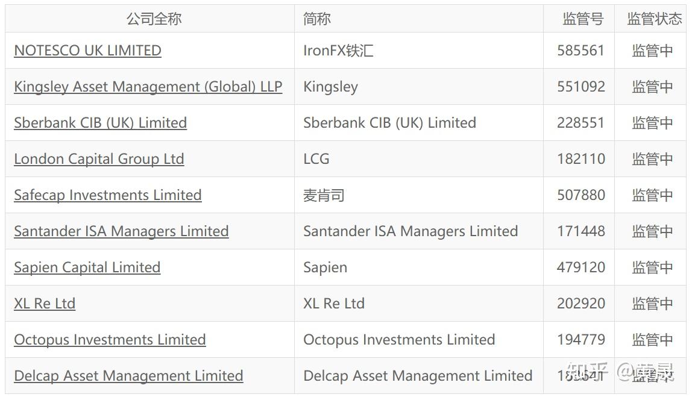Select the 麦肯司 short name cell
Viewport: 692px width, 400px height.
[324, 195]
